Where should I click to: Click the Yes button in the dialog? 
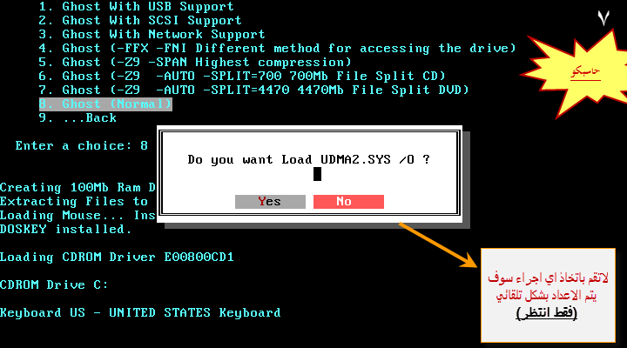(x=270, y=202)
